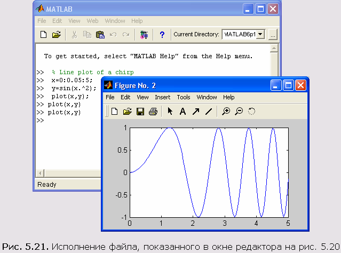Click the 'Ready' status bar text

(x=47, y=185)
